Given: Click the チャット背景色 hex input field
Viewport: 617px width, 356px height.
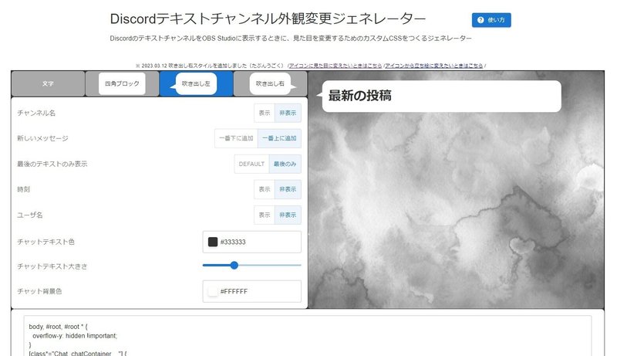Looking at the screenshot, I should (252, 291).
